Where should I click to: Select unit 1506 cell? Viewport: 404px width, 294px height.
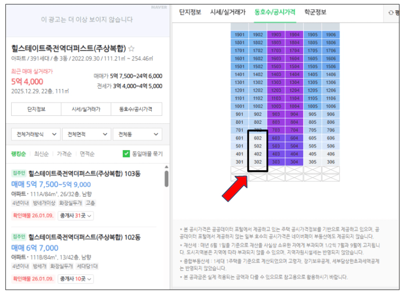(331, 66)
